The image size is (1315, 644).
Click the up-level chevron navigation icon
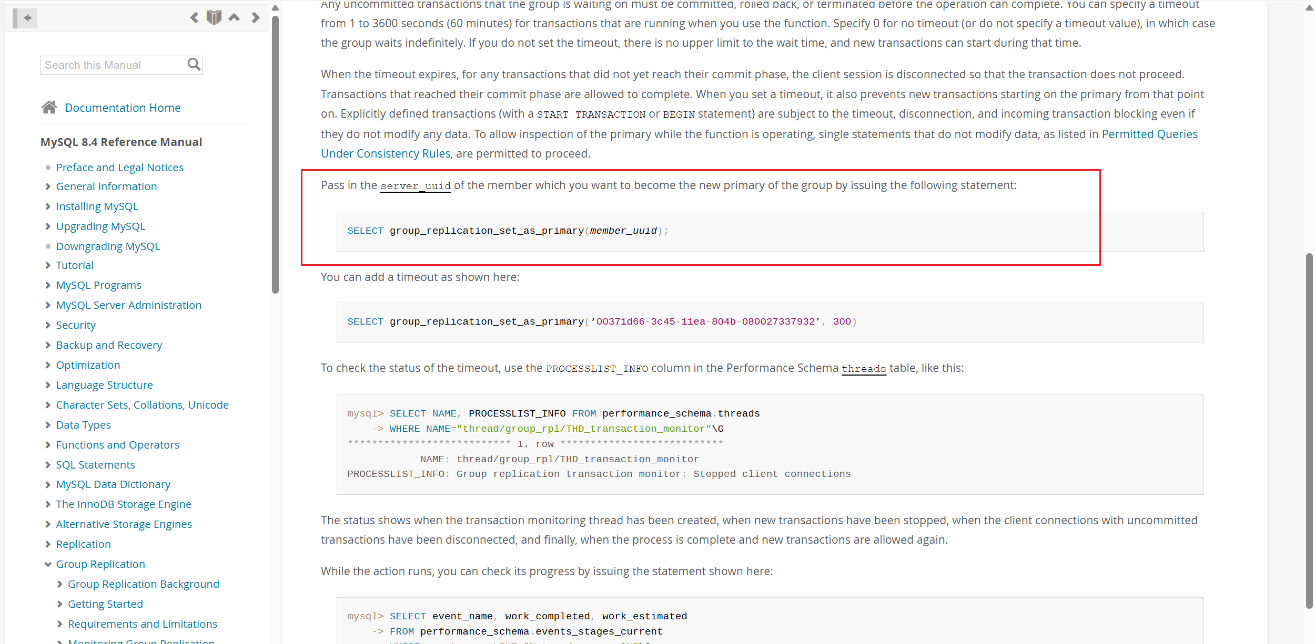(234, 18)
